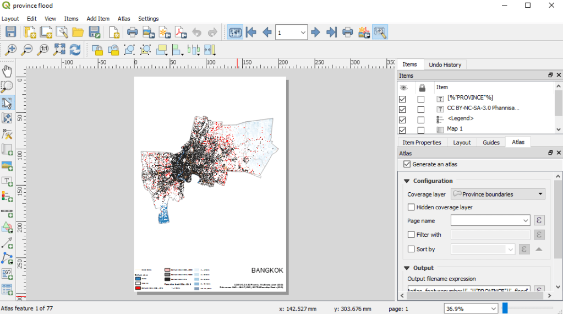The image size is (563, 314).
Task: Click the Undo arrow icon
Action: [196, 32]
